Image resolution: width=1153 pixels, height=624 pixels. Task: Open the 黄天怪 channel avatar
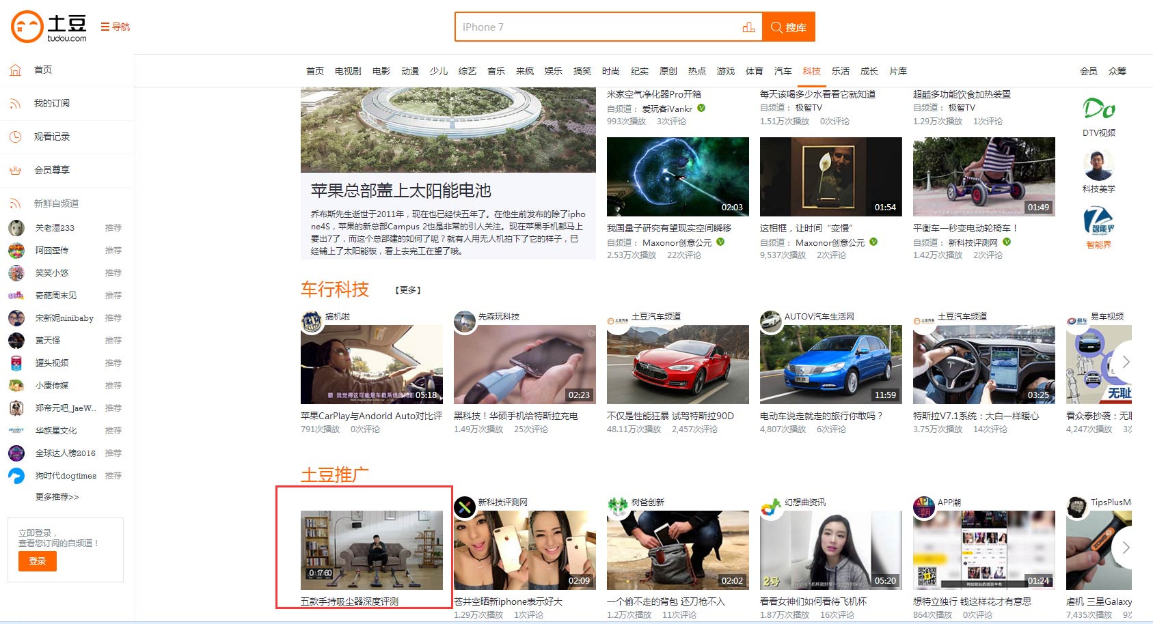point(16,341)
